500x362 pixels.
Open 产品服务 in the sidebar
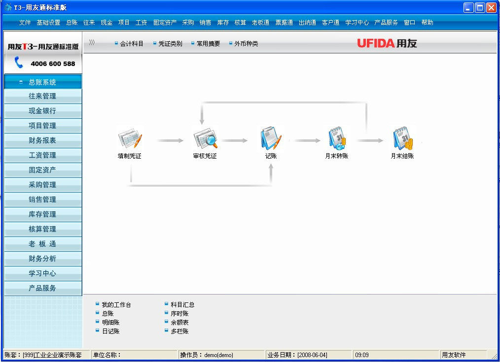[x=43, y=288]
